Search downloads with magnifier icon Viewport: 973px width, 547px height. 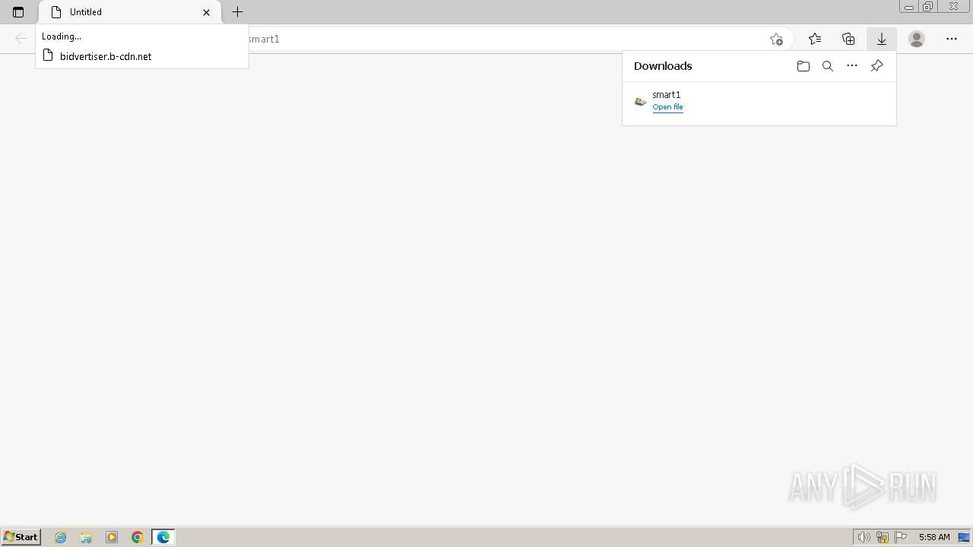[x=828, y=66]
